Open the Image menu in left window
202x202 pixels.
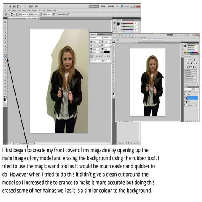[14, 11]
